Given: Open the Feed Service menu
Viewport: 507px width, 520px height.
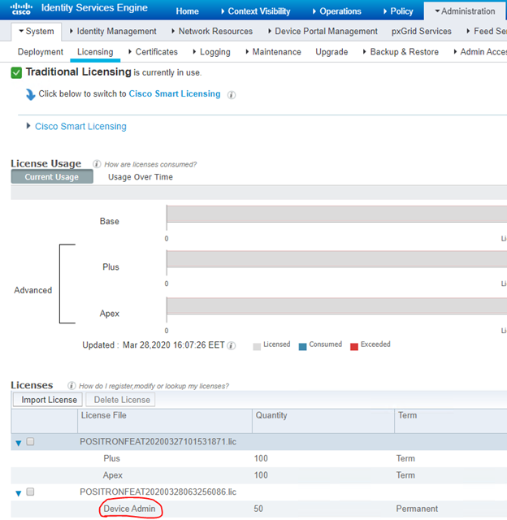Looking at the screenshot, I should click(487, 31).
